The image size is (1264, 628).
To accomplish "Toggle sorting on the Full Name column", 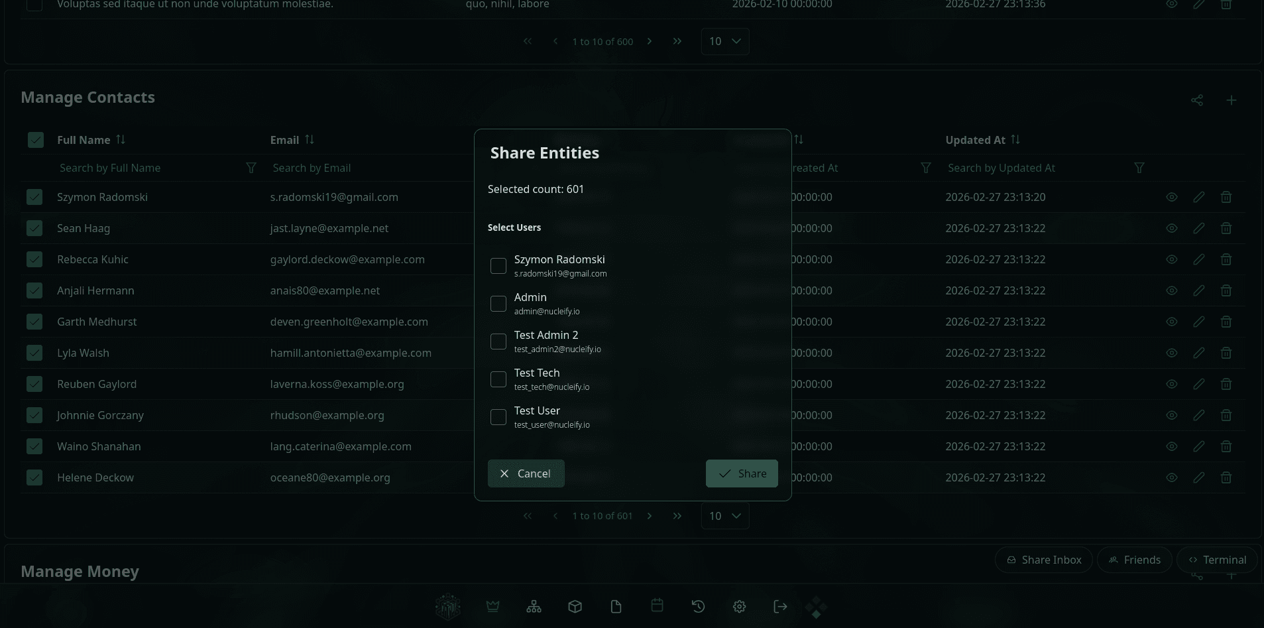I will pyautogui.click(x=121, y=140).
